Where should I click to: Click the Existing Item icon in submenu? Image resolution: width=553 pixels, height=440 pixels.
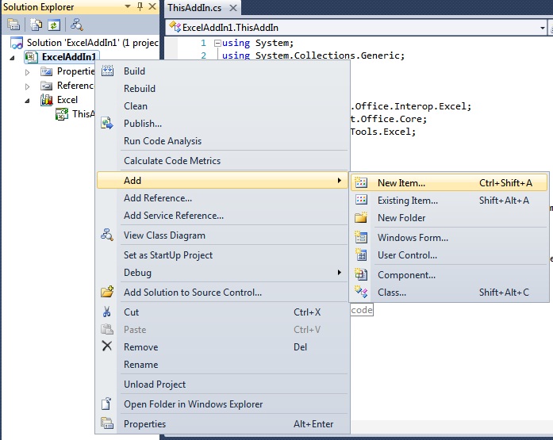(361, 200)
